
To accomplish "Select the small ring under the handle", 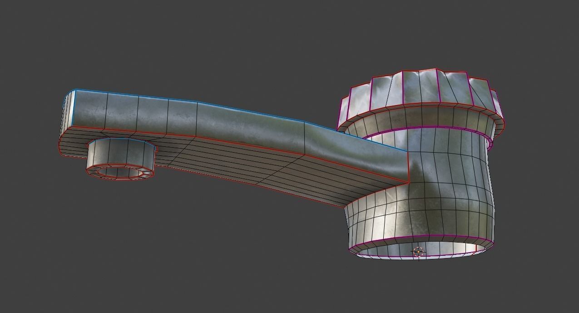I will pyautogui.click(x=122, y=159).
